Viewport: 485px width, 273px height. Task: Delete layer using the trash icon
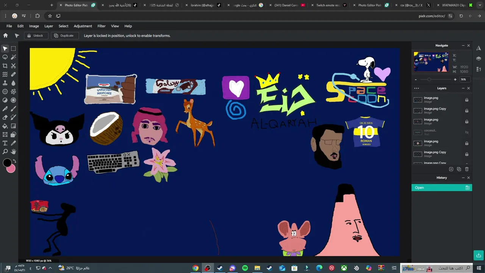coord(467,169)
